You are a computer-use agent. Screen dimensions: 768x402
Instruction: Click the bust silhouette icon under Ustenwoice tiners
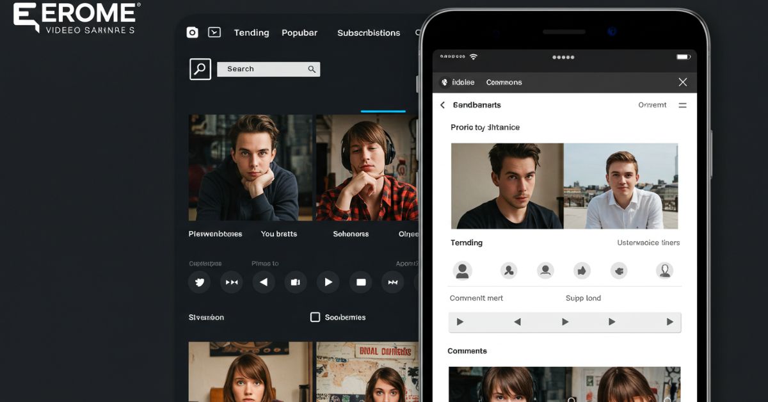tap(665, 270)
